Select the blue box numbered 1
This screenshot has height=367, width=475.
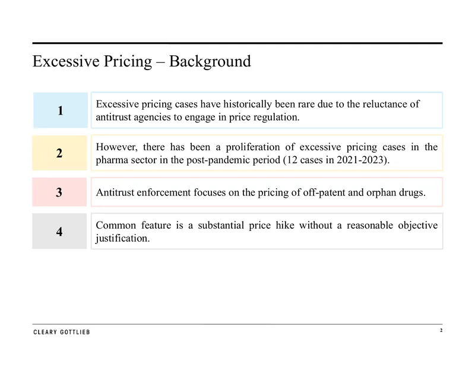[61, 110]
